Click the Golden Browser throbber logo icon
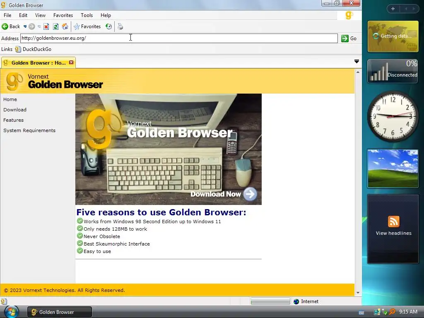 [349, 15]
